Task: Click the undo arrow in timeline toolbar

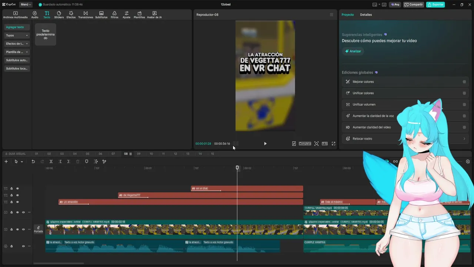Action: pos(33,161)
